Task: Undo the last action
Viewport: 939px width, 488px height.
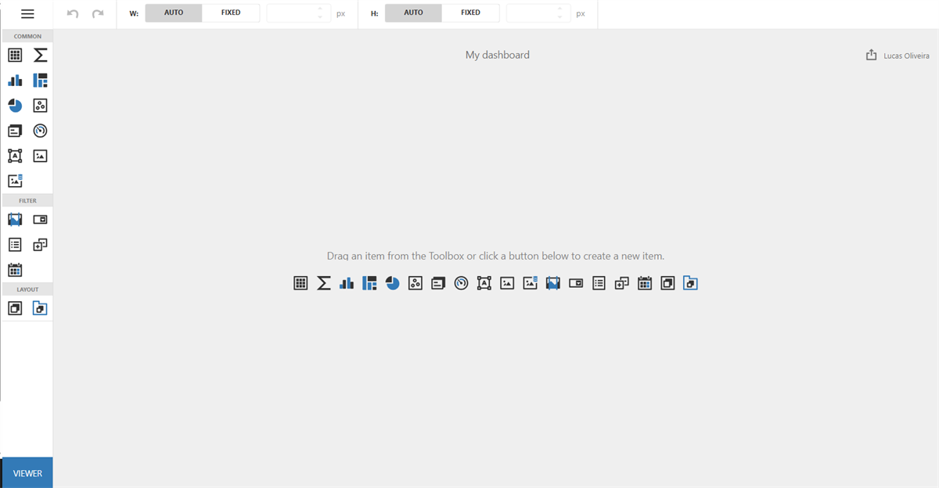Action: [73, 14]
